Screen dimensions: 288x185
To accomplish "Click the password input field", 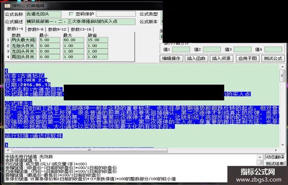I will 116,14.
